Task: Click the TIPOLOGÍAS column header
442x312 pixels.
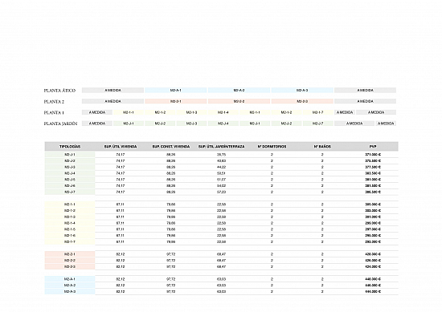Action: pyautogui.click(x=70, y=147)
